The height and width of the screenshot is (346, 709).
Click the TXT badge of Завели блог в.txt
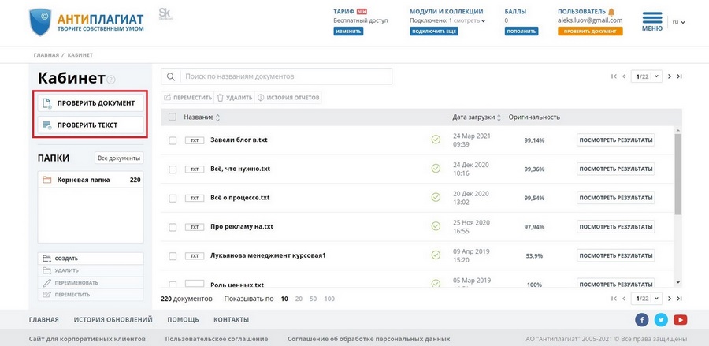point(195,140)
